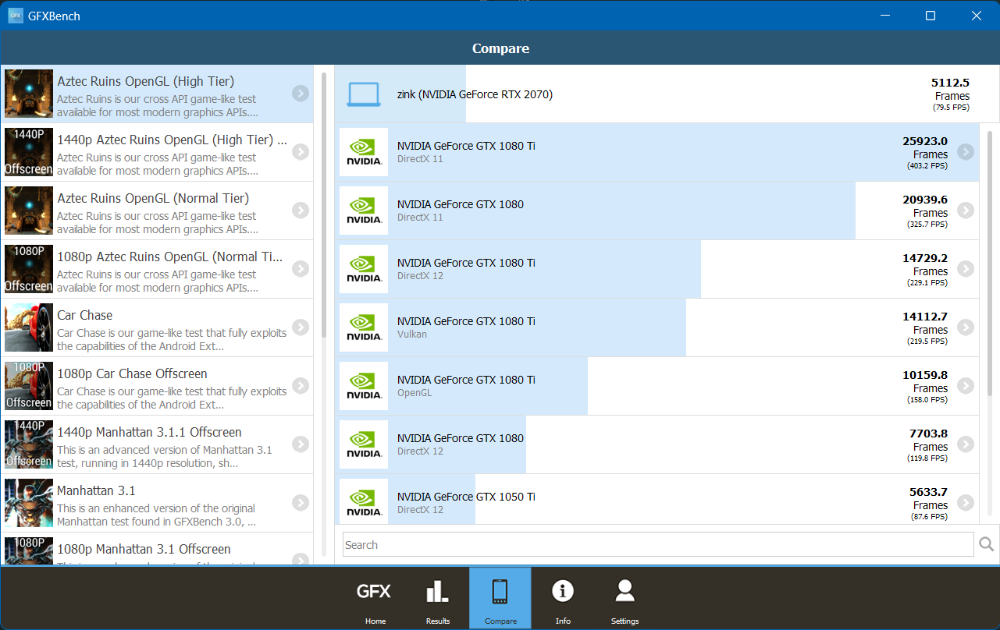Close the GFXBench window
The height and width of the screenshot is (630, 1000).
click(976, 16)
